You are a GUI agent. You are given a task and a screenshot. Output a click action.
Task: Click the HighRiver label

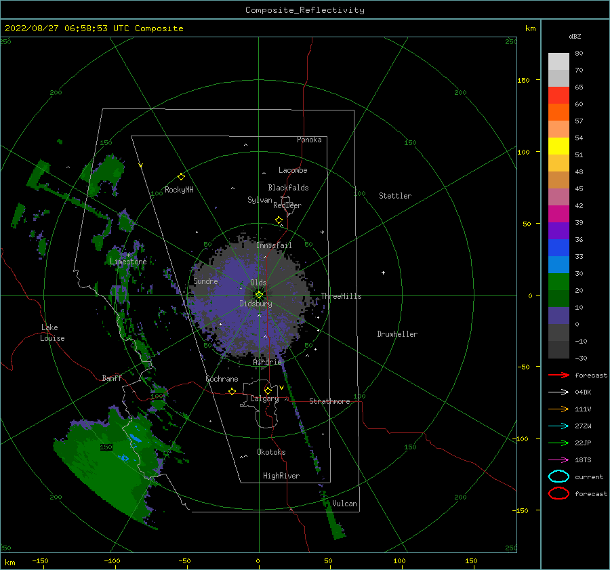(281, 476)
